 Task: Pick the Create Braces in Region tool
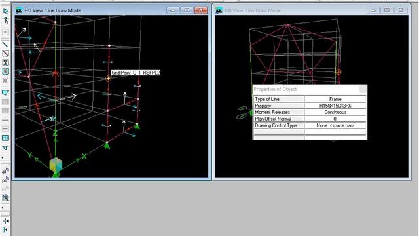pyautogui.click(x=5, y=80)
